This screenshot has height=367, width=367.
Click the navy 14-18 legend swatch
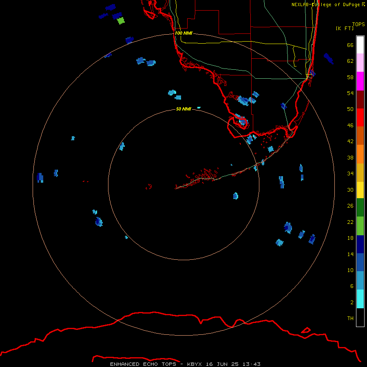click(x=360, y=244)
